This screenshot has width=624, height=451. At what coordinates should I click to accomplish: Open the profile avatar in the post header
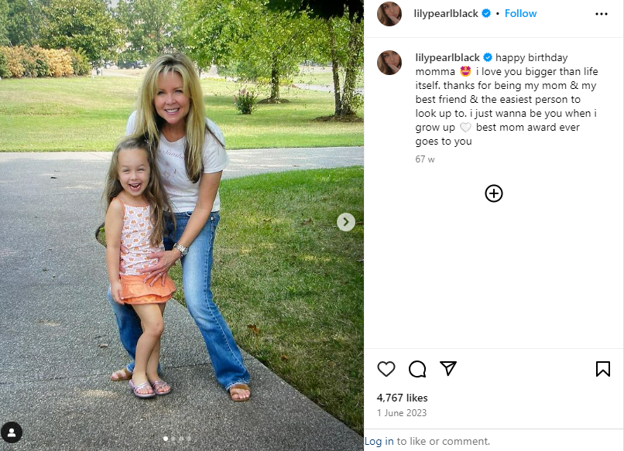pyautogui.click(x=389, y=14)
